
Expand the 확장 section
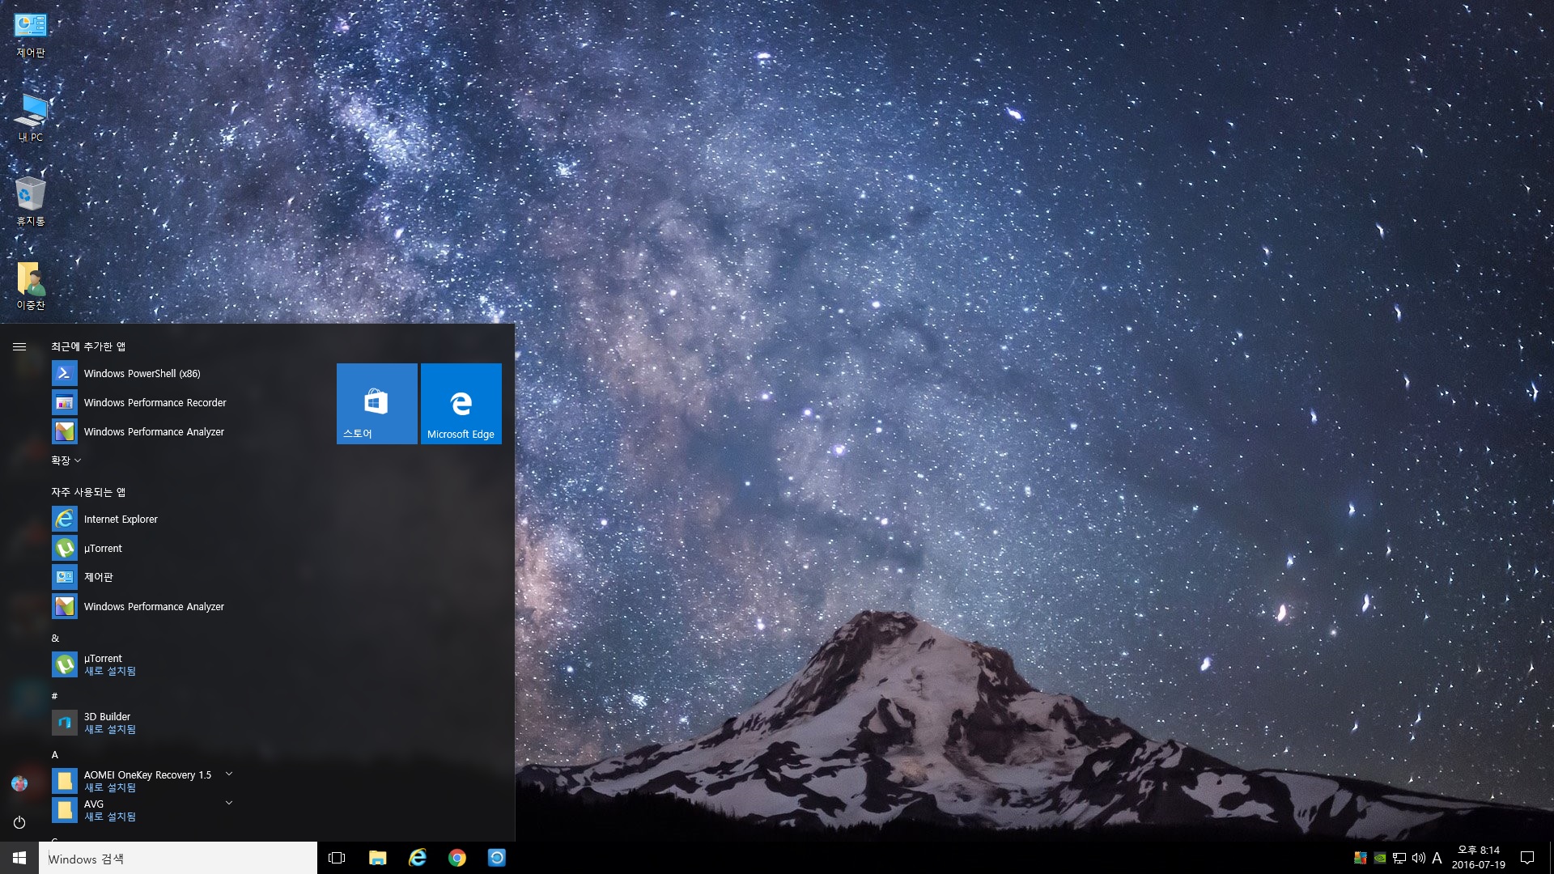pos(66,460)
